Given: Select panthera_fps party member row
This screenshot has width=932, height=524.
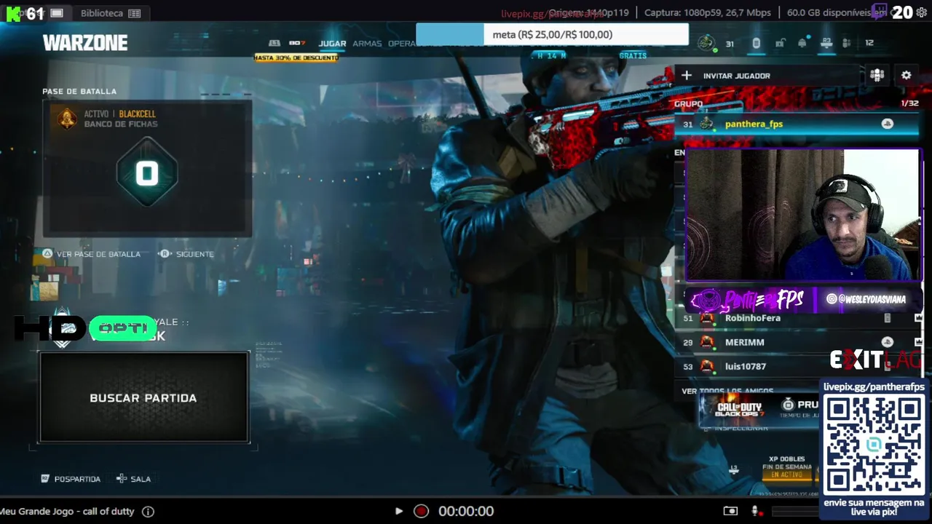Looking at the screenshot, I should [x=797, y=124].
